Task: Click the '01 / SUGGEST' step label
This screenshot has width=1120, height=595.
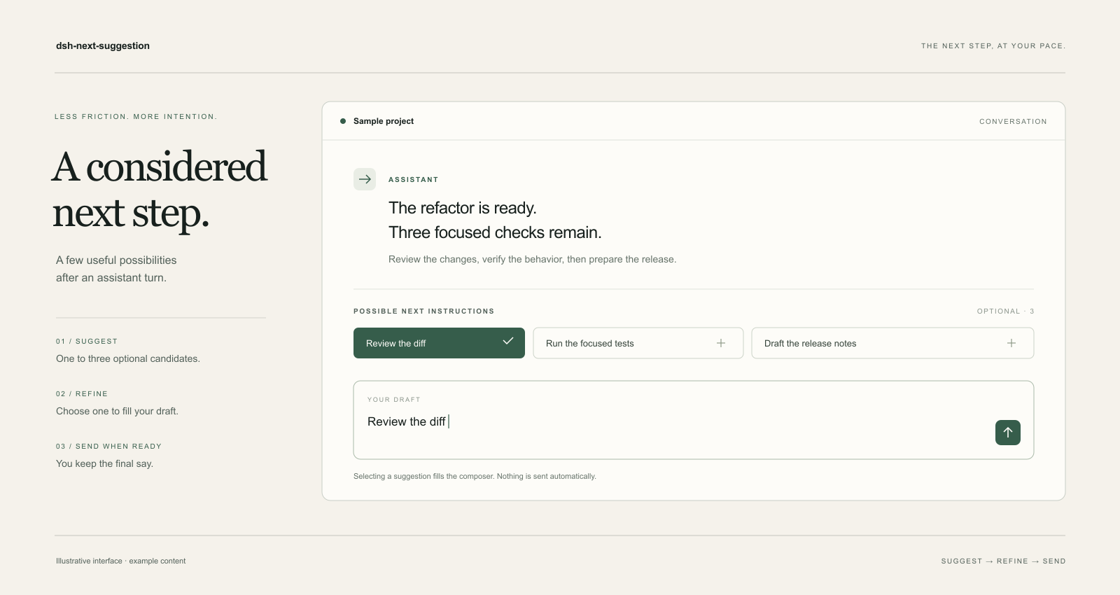Action: pos(87,342)
